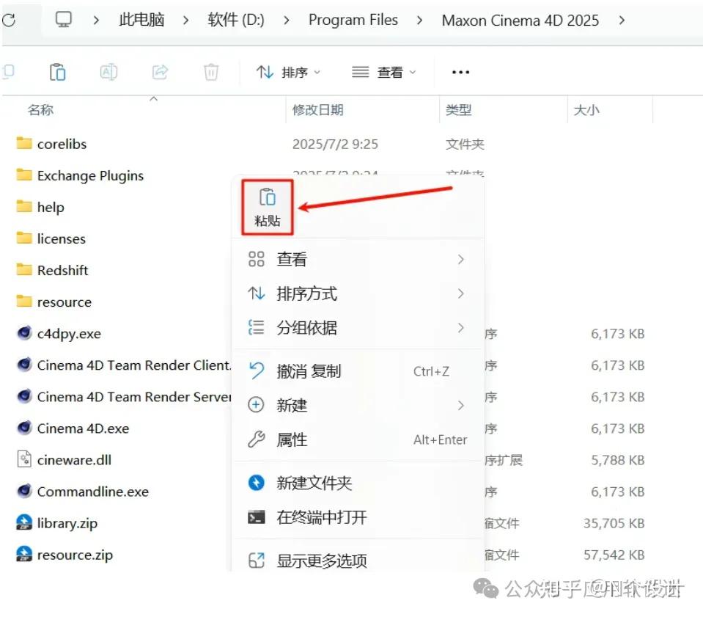Image resolution: width=703 pixels, height=617 pixels.
Task: Select the Redshift folder name
Action: pos(63,270)
